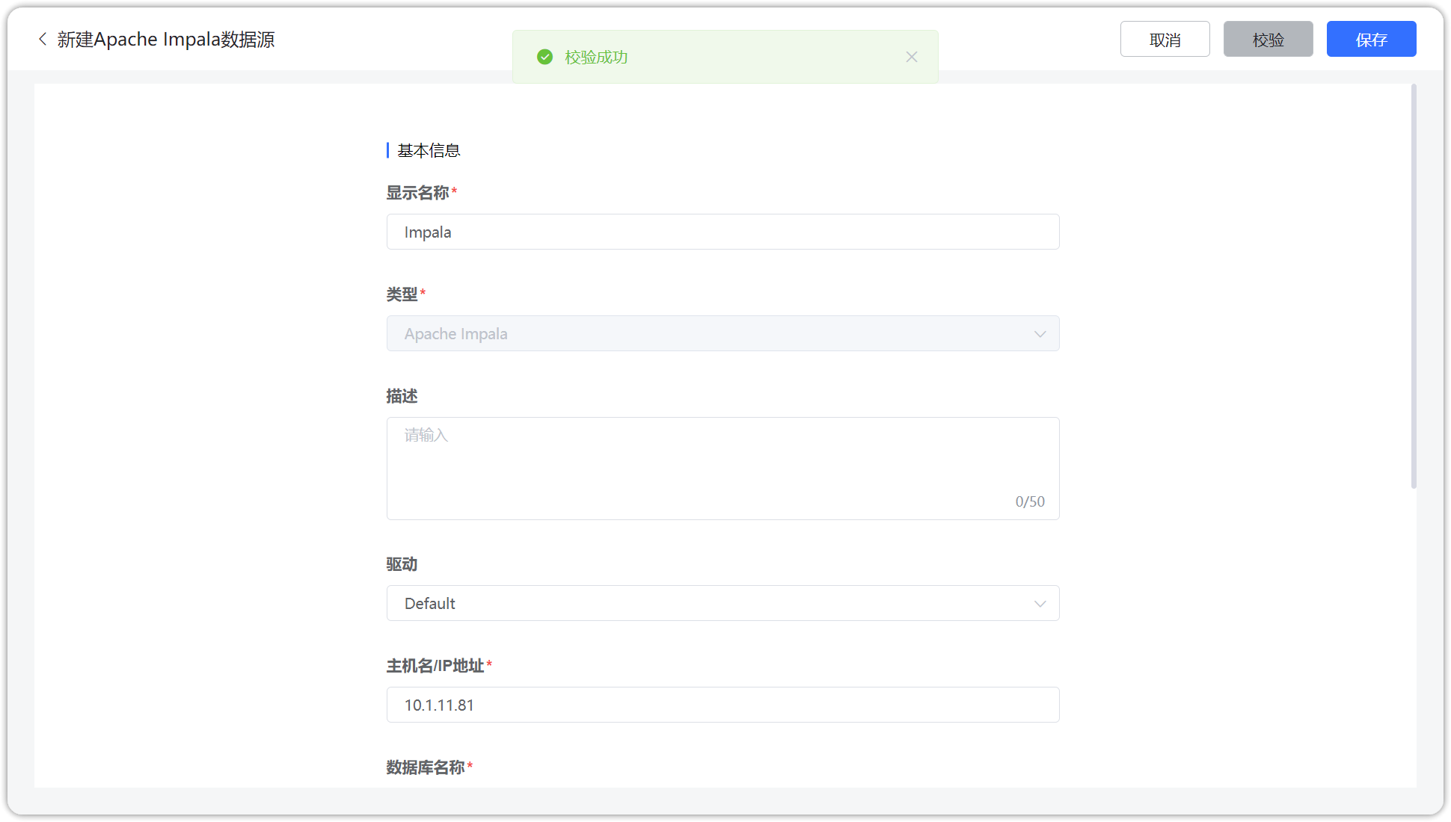
Task: Click the 新建Apache Impala数据源 page title
Action: pyautogui.click(x=166, y=39)
